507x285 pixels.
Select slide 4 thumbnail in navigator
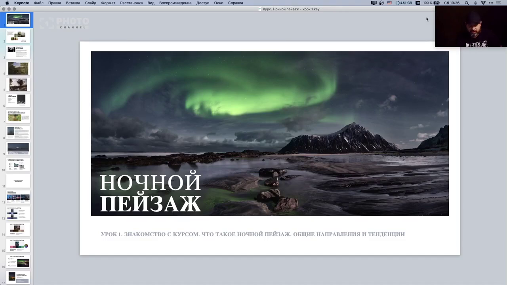[18, 68]
